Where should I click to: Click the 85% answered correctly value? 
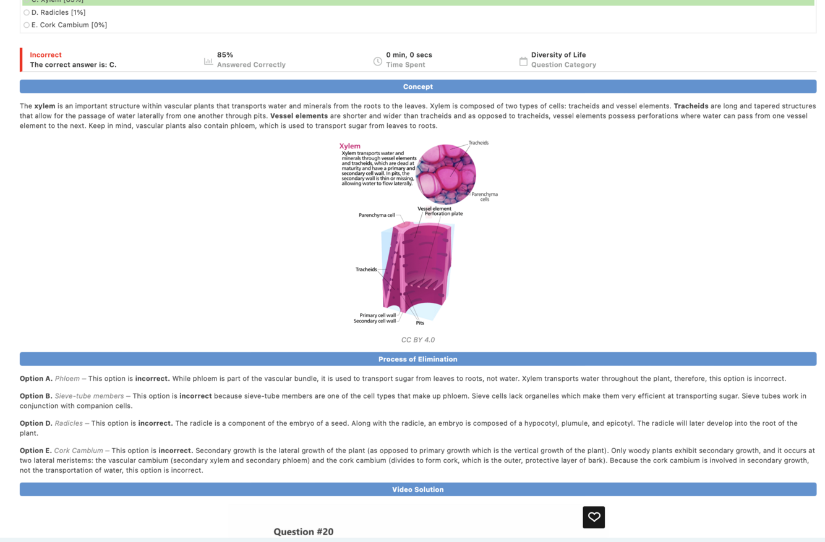pyautogui.click(x=225, y=55)
